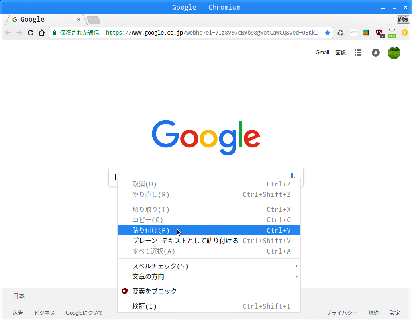
Task: Open the font extension icon
Action: [353, 33]
